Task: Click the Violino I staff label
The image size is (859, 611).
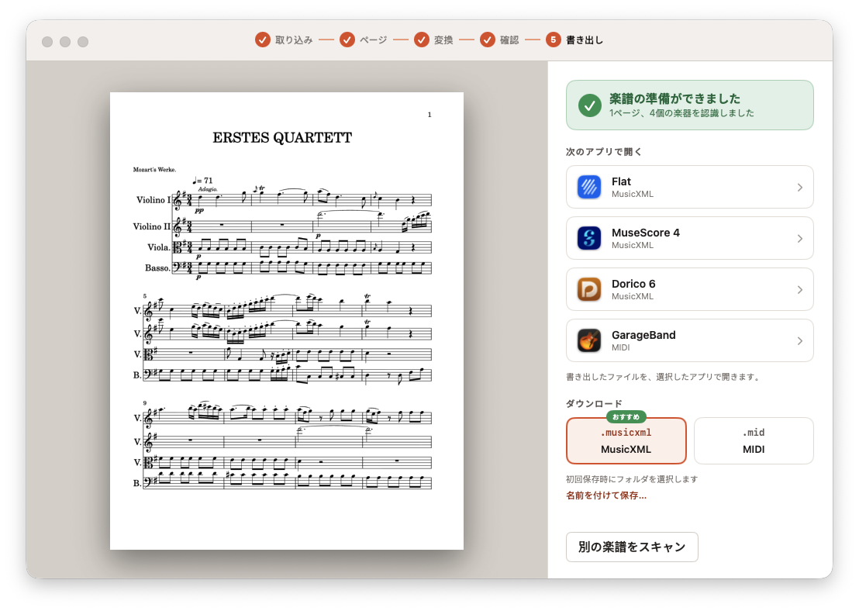Action: 154,200
